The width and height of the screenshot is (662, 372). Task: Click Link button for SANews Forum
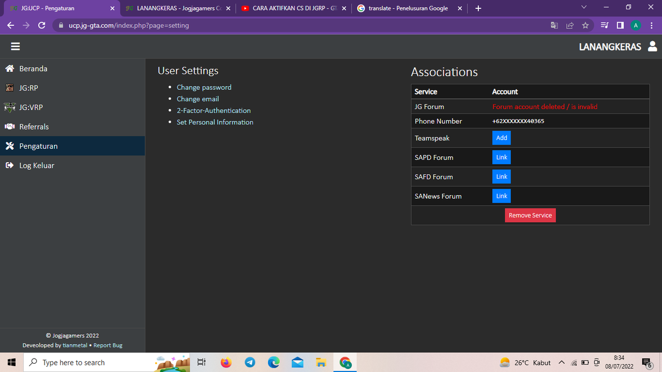[502, 196]
